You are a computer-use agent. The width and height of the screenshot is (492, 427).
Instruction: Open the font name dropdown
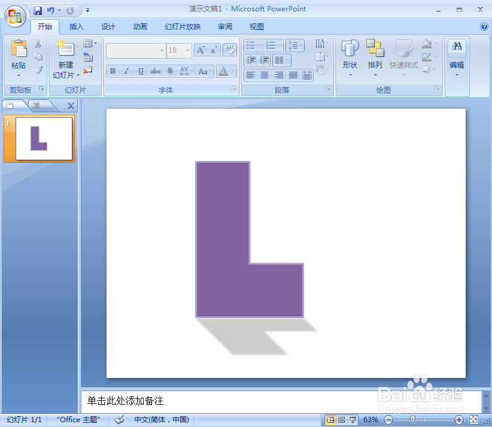click(162, 50)
